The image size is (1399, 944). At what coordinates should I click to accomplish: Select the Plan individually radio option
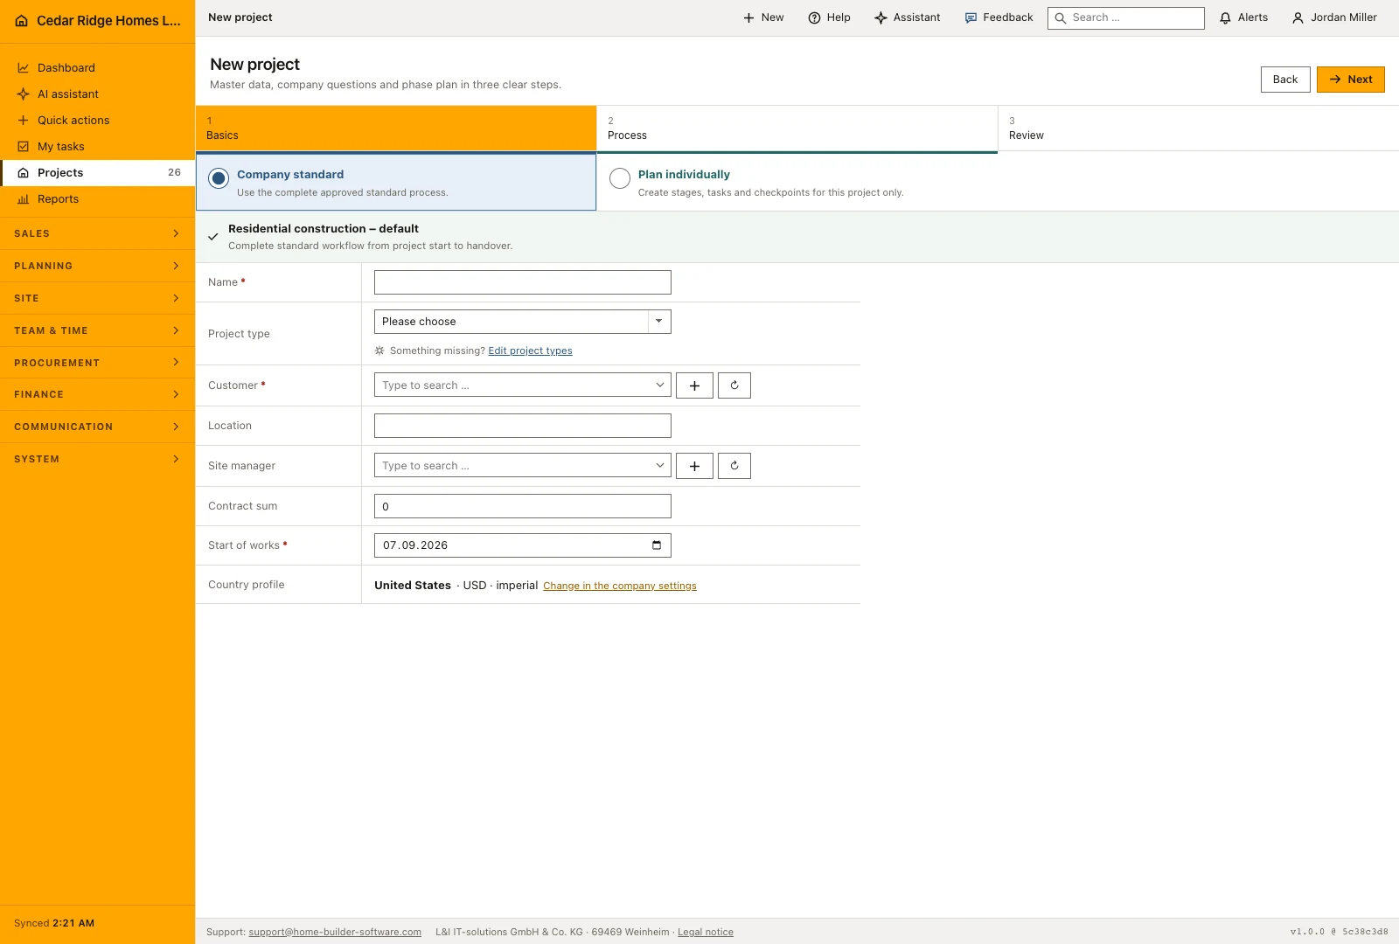tap(620, 178)
